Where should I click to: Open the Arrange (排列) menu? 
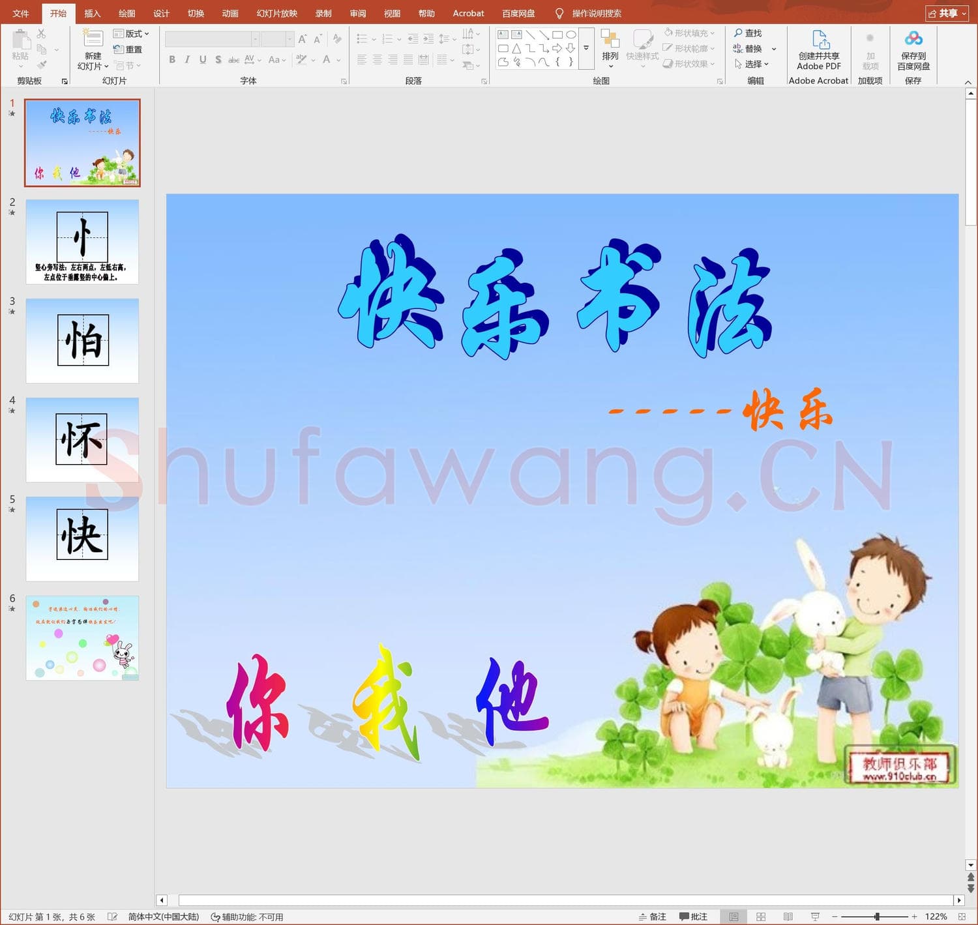610,48
